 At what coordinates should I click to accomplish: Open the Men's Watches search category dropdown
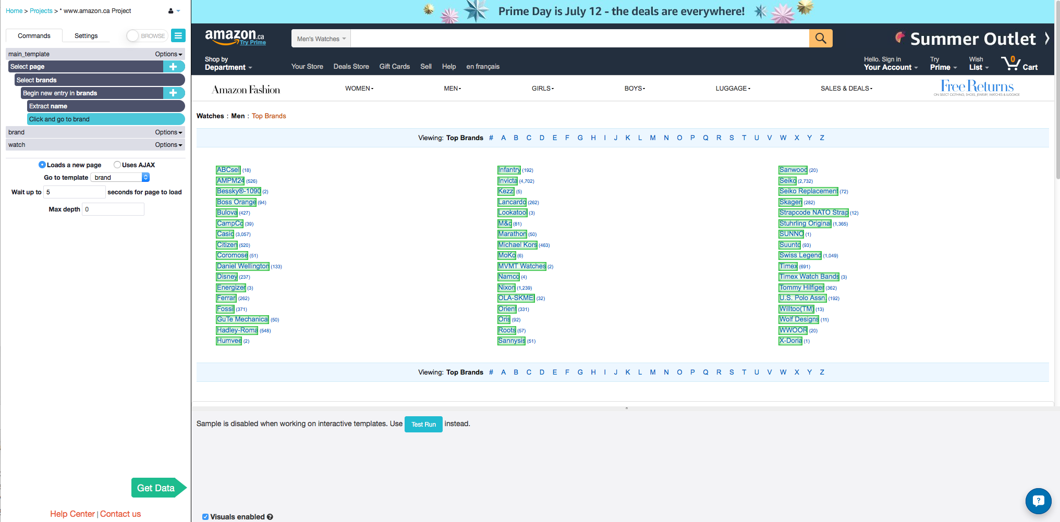(321, 39)
